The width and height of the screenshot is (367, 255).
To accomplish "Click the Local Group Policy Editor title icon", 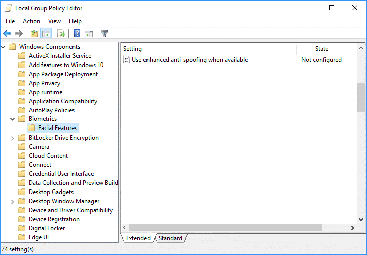I will click(8, 8).
